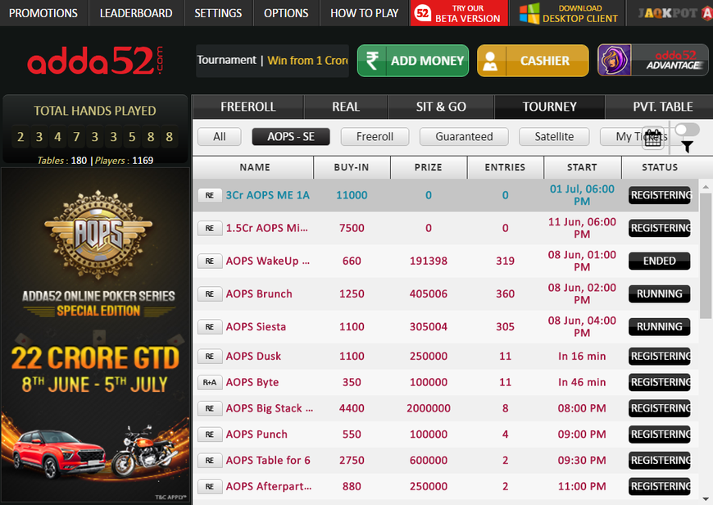Open the Settings menu
Image resolution: width=713 pixels, height=505 pixels.
coord(218,13)
